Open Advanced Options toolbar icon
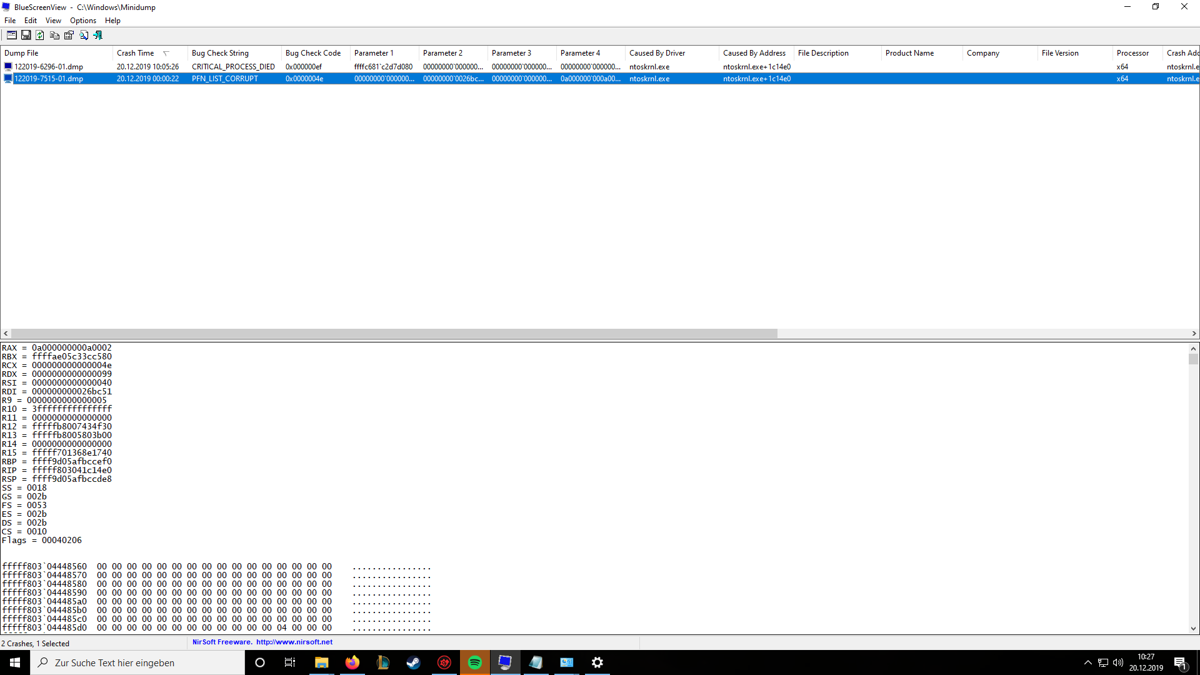The image size is (1200, 675). (12, 35)
